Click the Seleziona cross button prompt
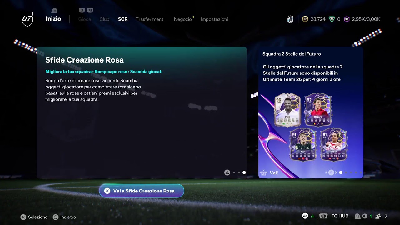This screenshot has height=225, width=400. [x=23, y=217]
